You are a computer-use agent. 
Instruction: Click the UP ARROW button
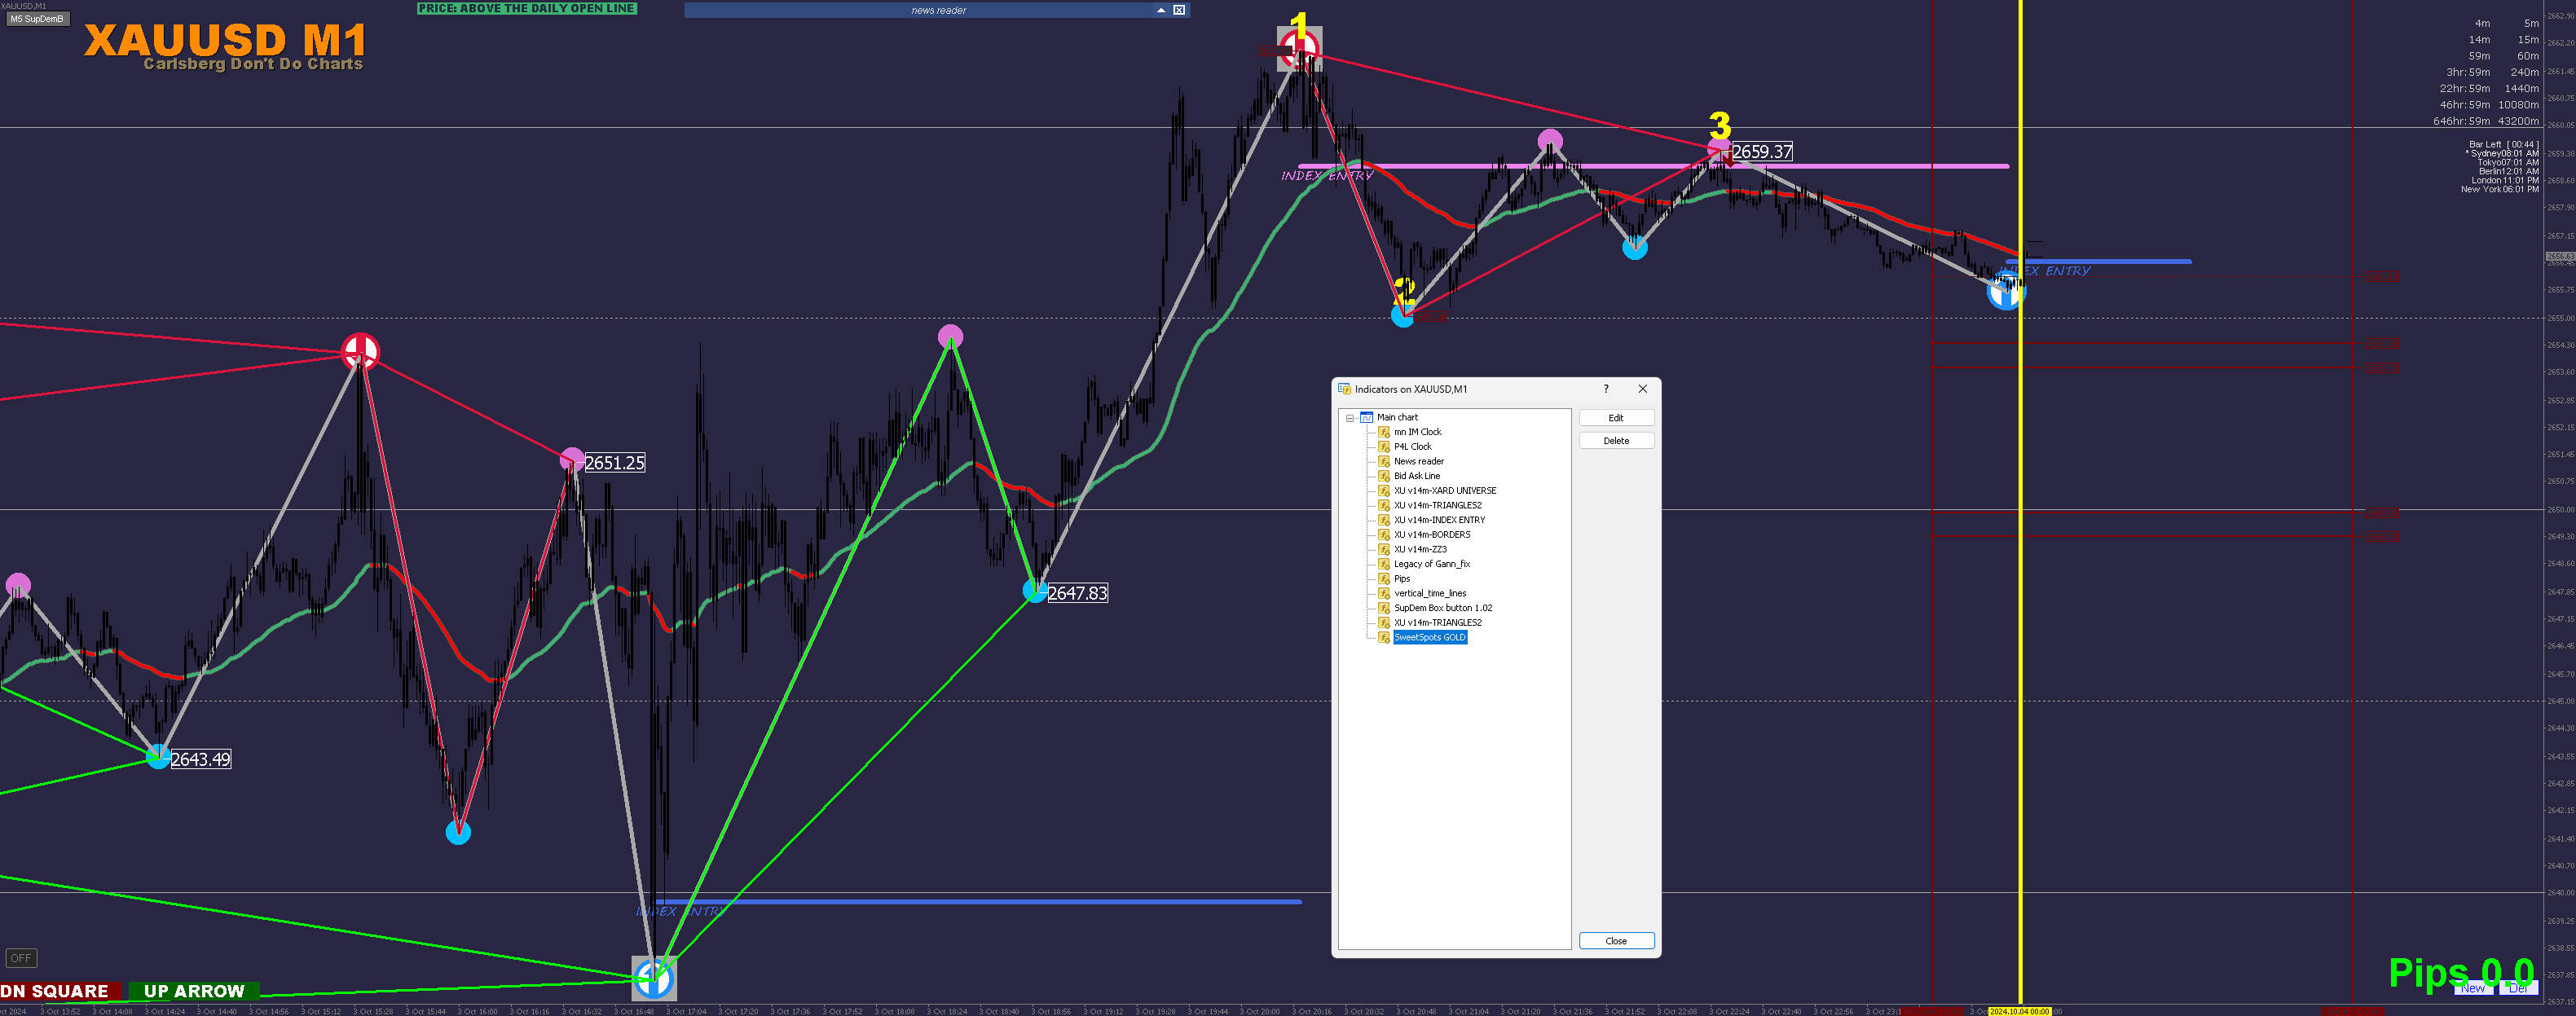[x=194, y=991]
